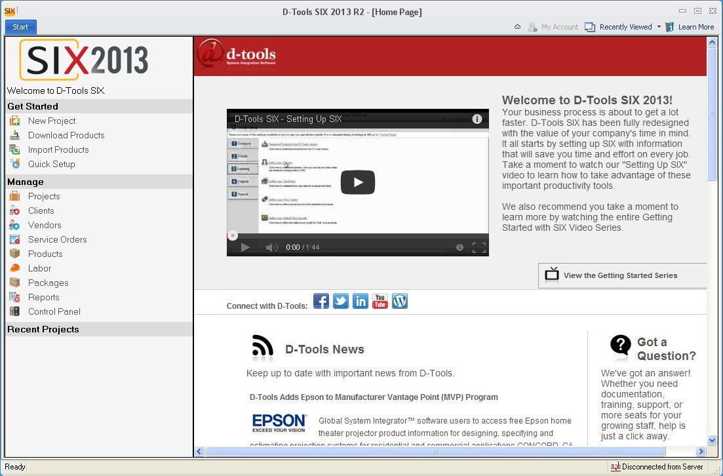Collapse the Get Started section header
This screenshot has height=476, width=723.
point(98,106)
